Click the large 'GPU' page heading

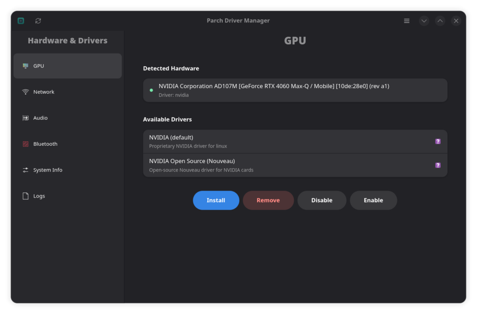pos(295,41)
